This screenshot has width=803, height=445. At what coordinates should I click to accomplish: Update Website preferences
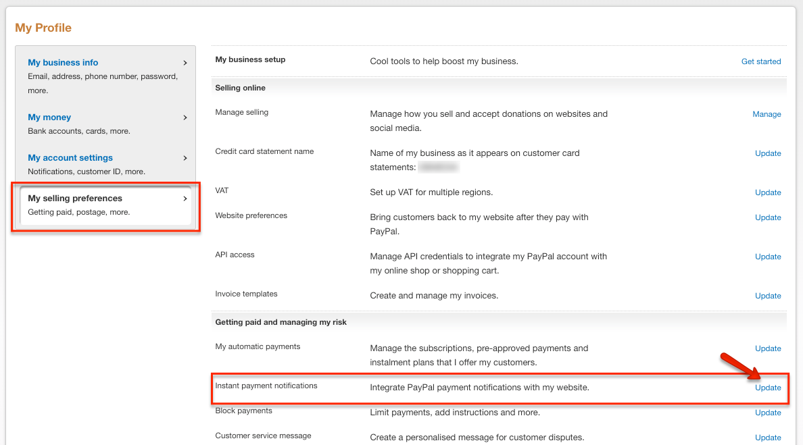coord(768,217)
